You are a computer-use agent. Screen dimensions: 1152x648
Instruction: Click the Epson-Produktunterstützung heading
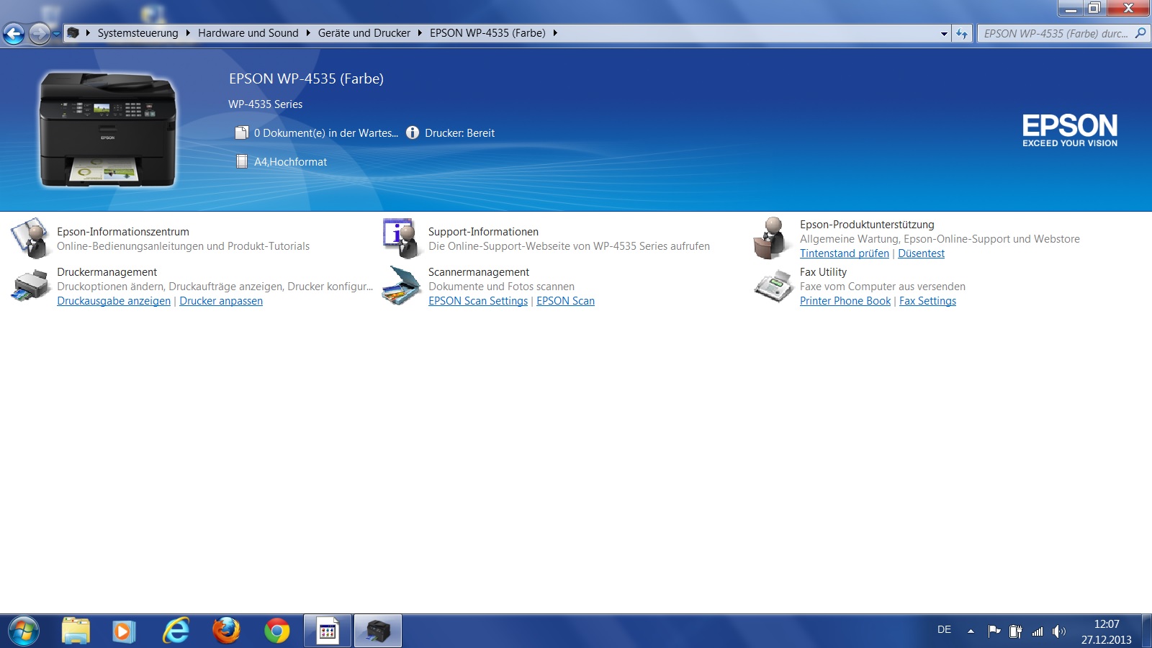(x=867, y=225)
